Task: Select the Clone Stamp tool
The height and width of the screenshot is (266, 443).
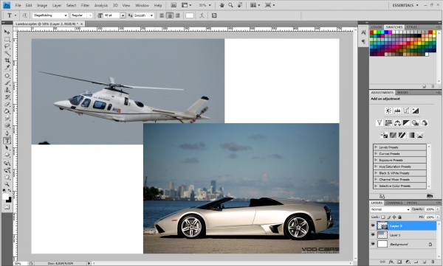Action: pyautogui.click(x=7, y=90)
